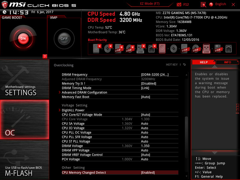Edit the DRAM Voltage 1.350 value

(145, 146)
